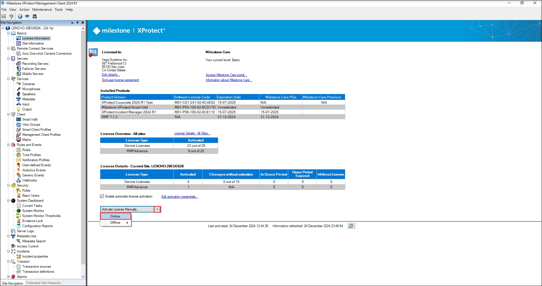Open the Access Milestone Care portal link

coord(226,75)
